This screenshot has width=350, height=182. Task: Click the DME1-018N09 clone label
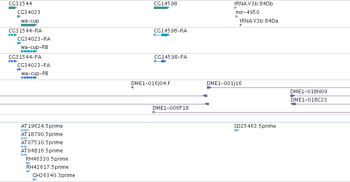coord(309,92)
